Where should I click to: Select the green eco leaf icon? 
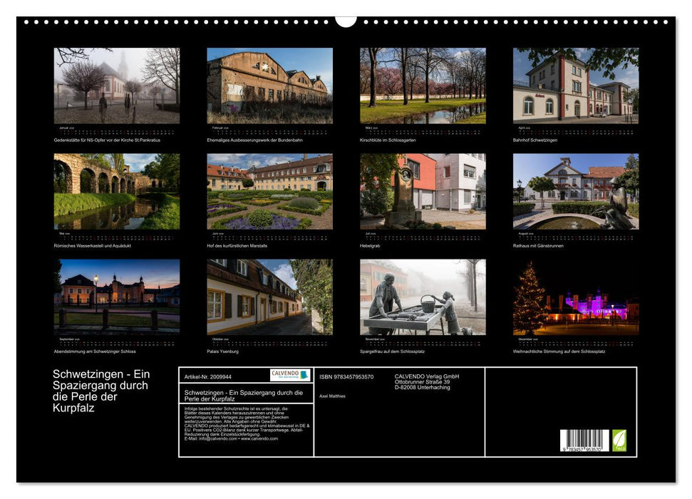click(619, 440)
